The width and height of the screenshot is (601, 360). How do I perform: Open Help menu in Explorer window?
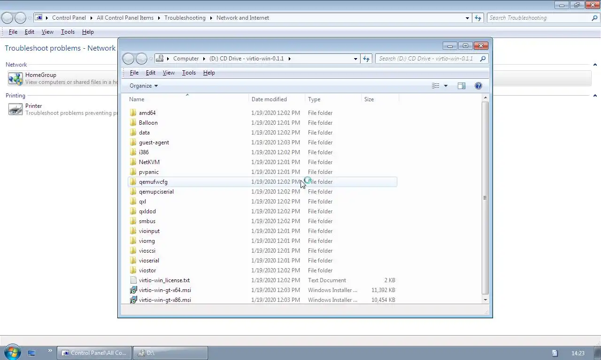209,73
